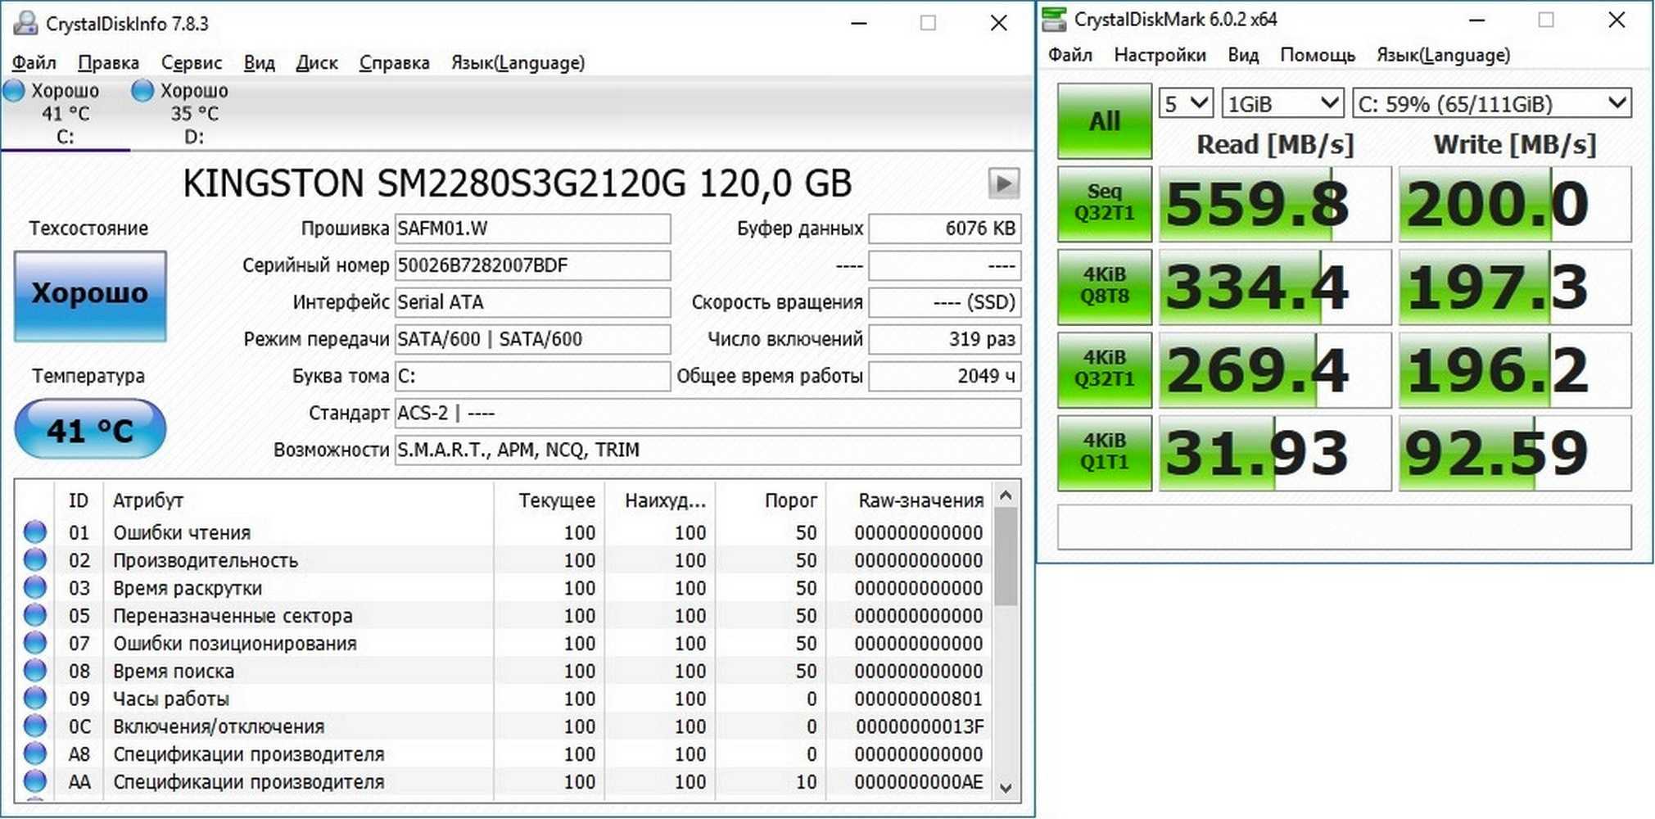
Task: Open Правка menu in CrystalDiskInfo
Action: pyautogui.click(x=108, y=62)
